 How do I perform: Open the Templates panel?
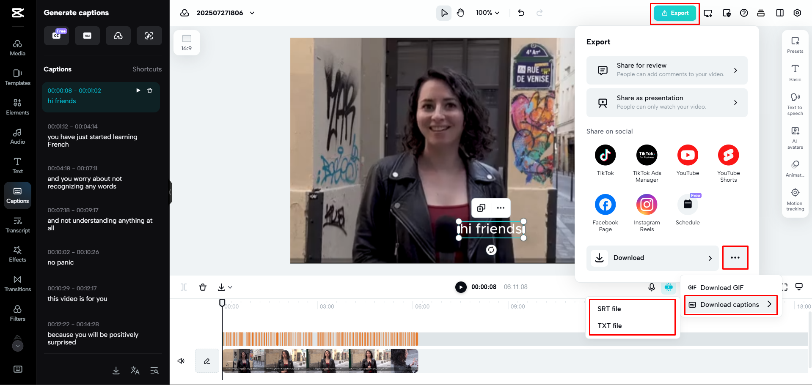[17, 77]
